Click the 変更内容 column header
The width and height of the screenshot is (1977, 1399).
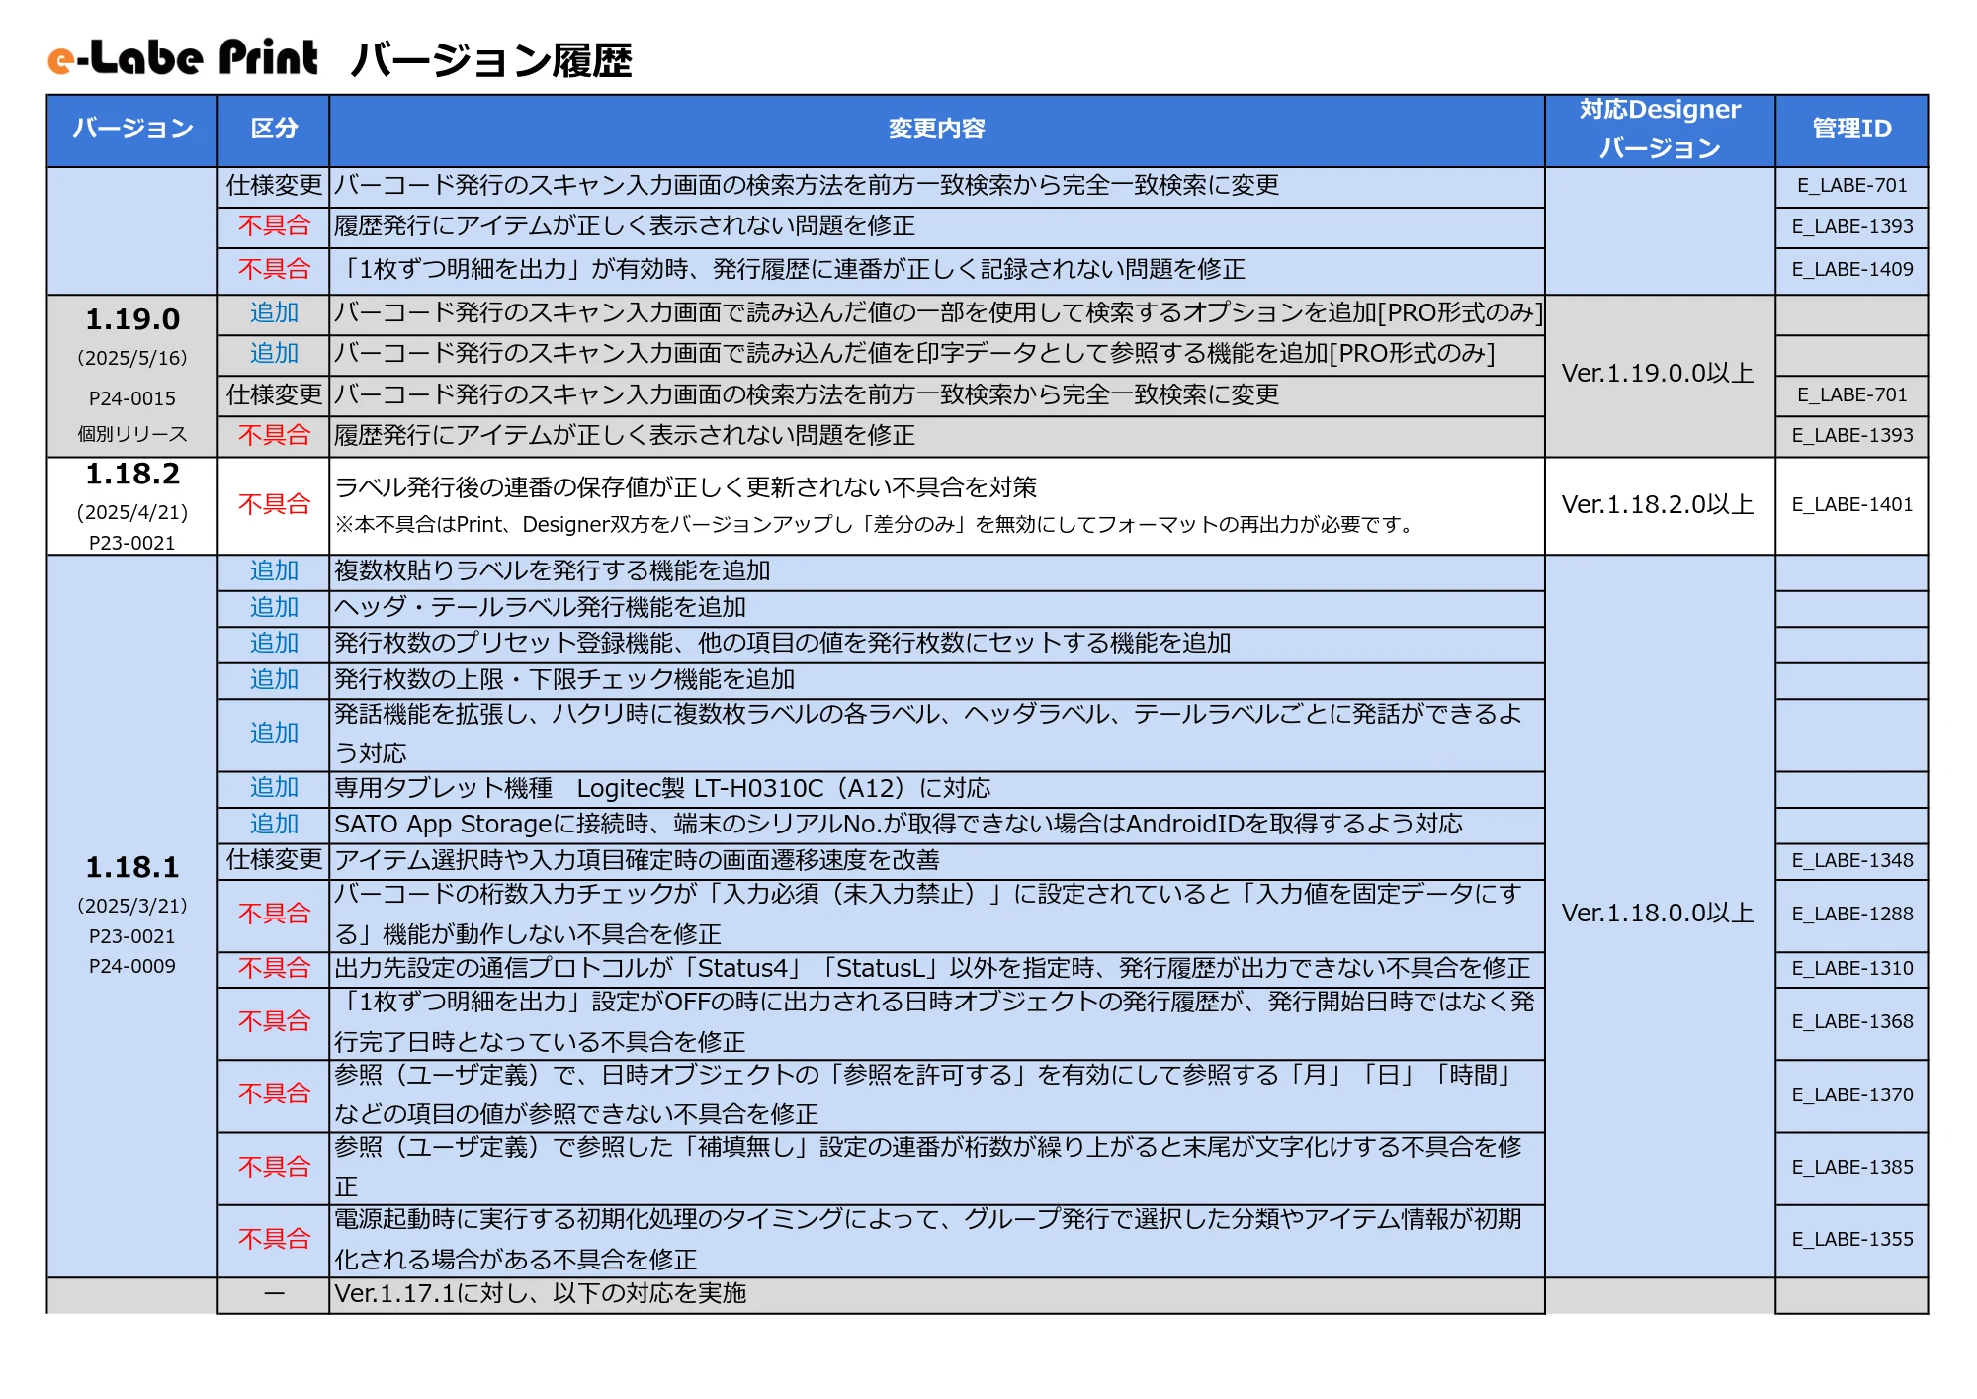tap(936, 130)
